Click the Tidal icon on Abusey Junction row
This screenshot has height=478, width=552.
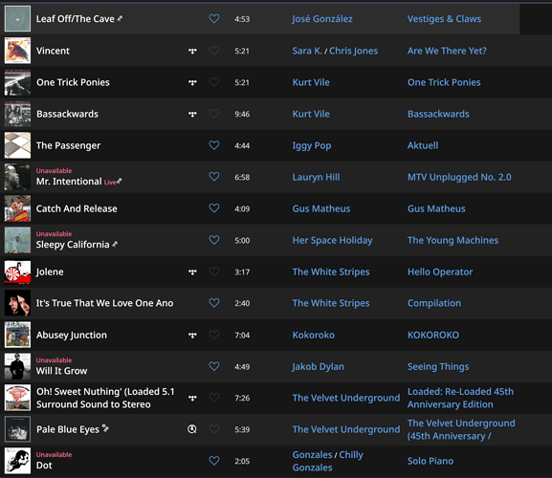(192, 336)
